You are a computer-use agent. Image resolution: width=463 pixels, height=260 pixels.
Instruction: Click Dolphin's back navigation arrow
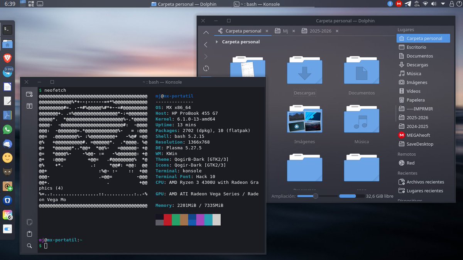pos(206,45)
